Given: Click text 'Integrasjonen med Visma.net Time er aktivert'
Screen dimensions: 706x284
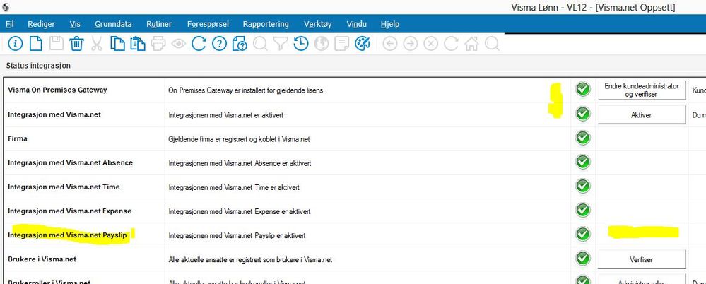Looking at the screenshot, I should click(x=234, y=187).
